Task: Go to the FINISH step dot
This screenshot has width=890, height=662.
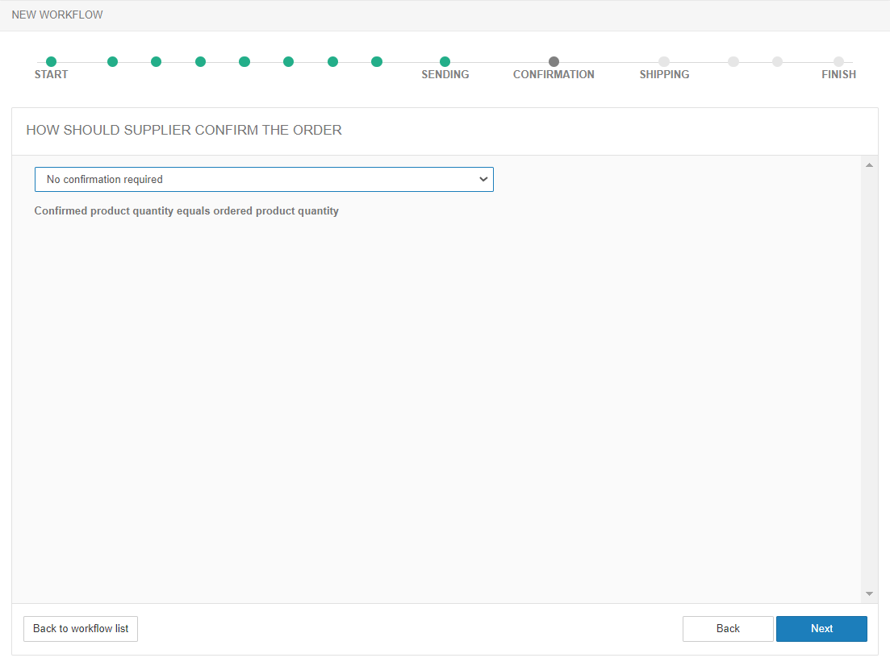Action: click(x=838, y=62)
